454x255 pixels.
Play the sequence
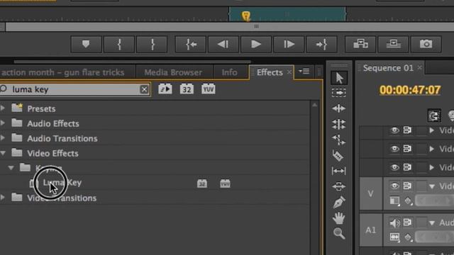(256, 44)
